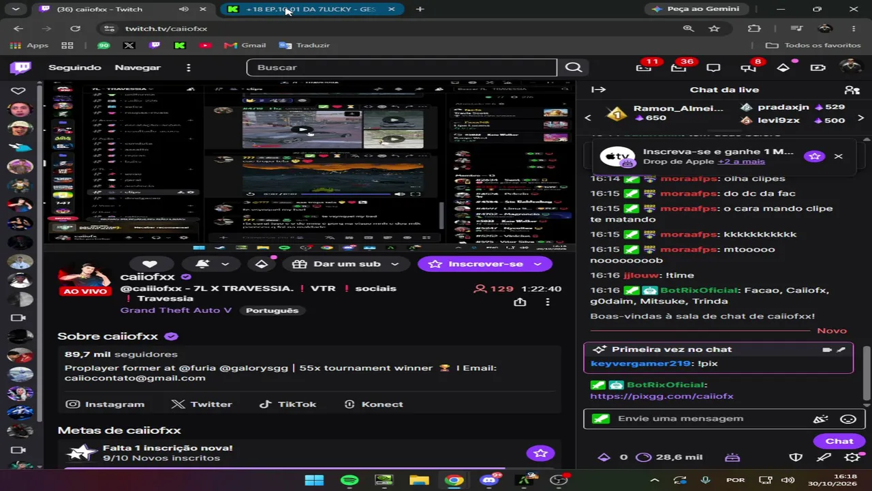
Task: Click the bits diamond icon in top navigation
Action: (783, 67)
